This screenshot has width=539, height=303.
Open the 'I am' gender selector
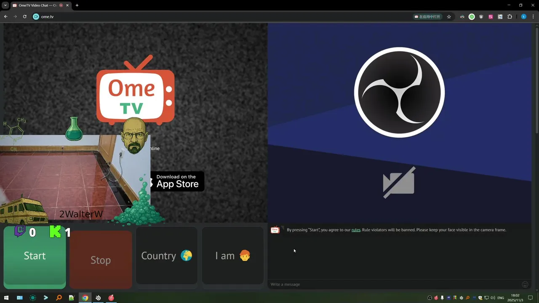pos(232,256)
